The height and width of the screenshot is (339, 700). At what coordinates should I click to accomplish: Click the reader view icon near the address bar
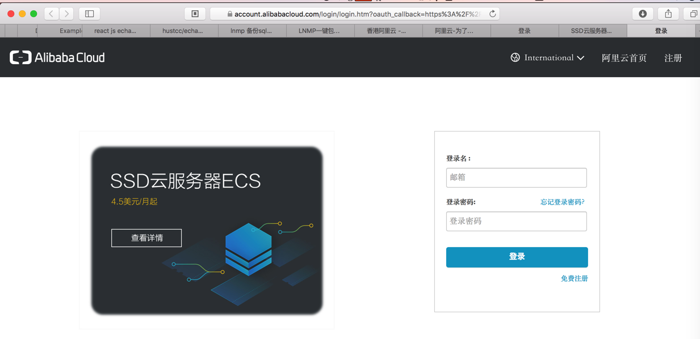pos(195,14)
